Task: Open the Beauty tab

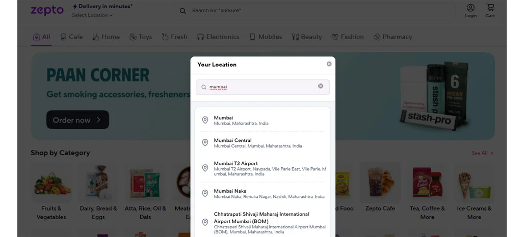Action: tap(306, 37)
